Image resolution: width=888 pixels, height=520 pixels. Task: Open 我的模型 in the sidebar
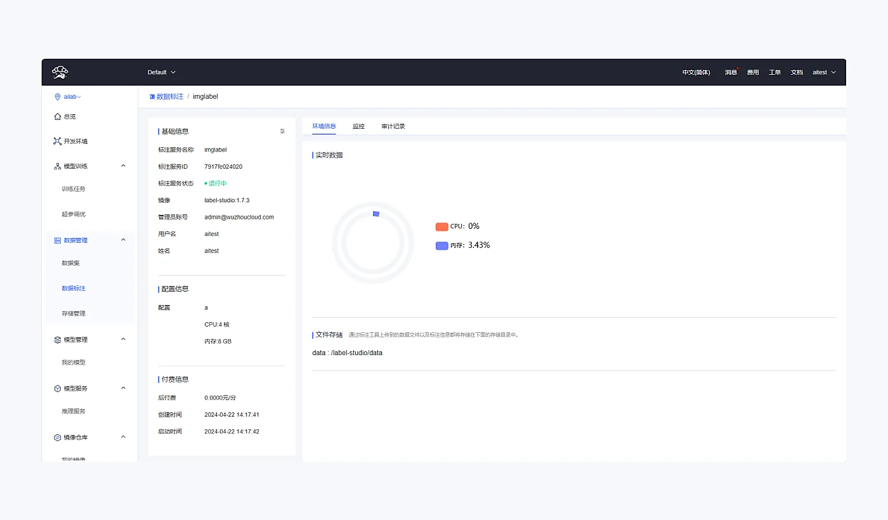(74, 363)
